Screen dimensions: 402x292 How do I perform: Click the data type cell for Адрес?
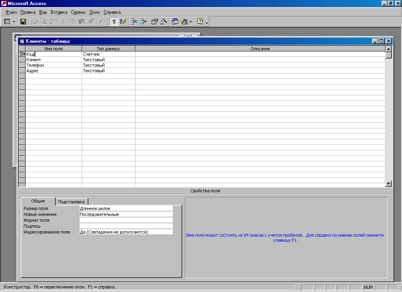(x=108, y=71)
